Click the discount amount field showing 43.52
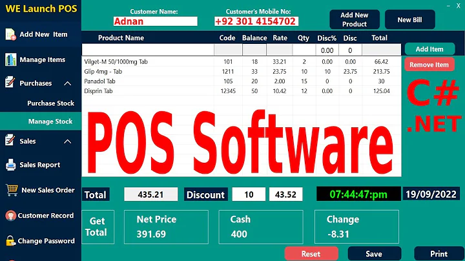465x261 pixels. click(286, 194)
